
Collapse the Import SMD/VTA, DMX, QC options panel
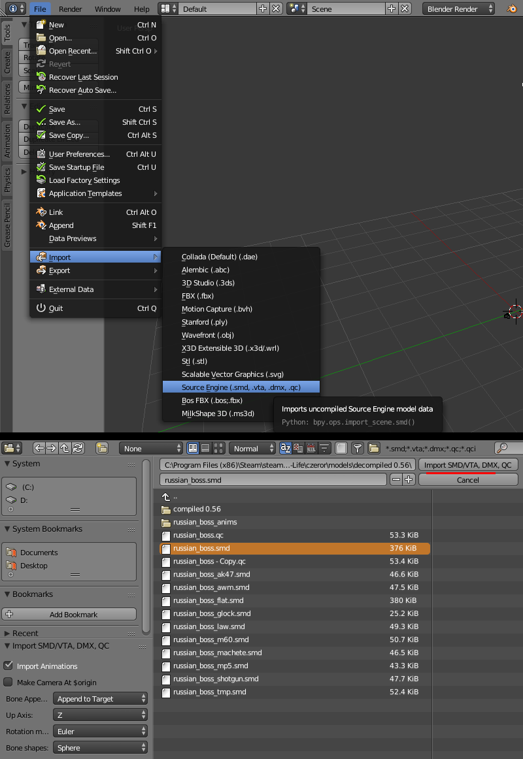[7, 646]
